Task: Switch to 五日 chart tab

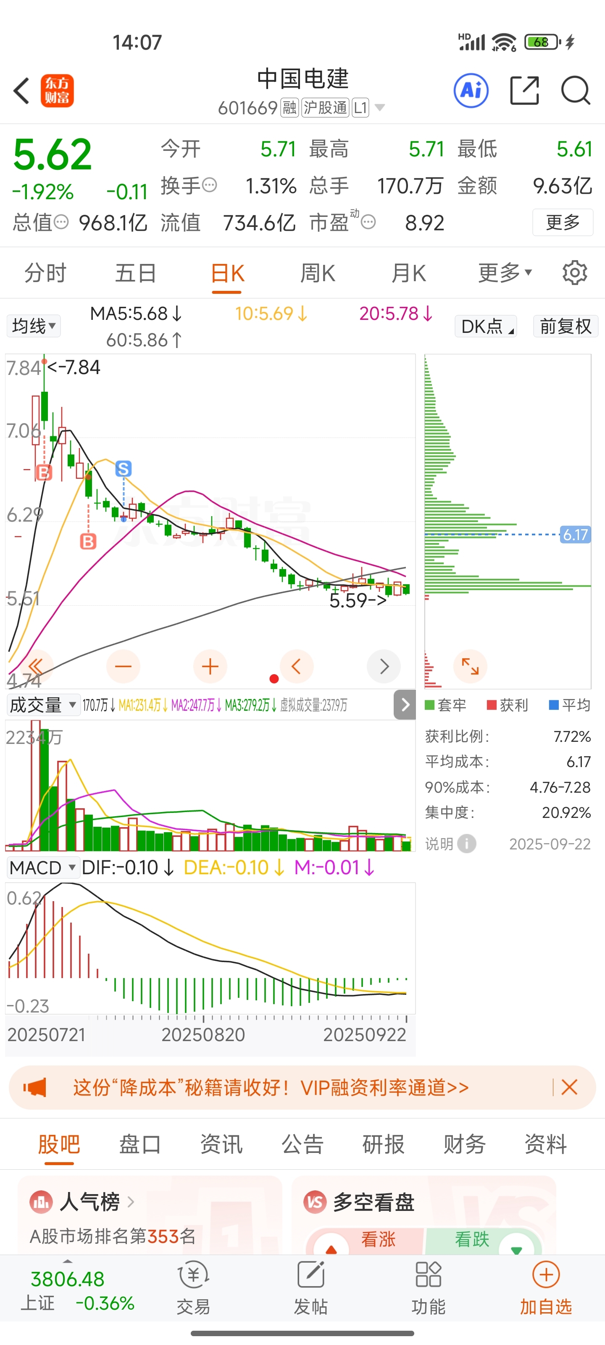Action: pos(136,272)
